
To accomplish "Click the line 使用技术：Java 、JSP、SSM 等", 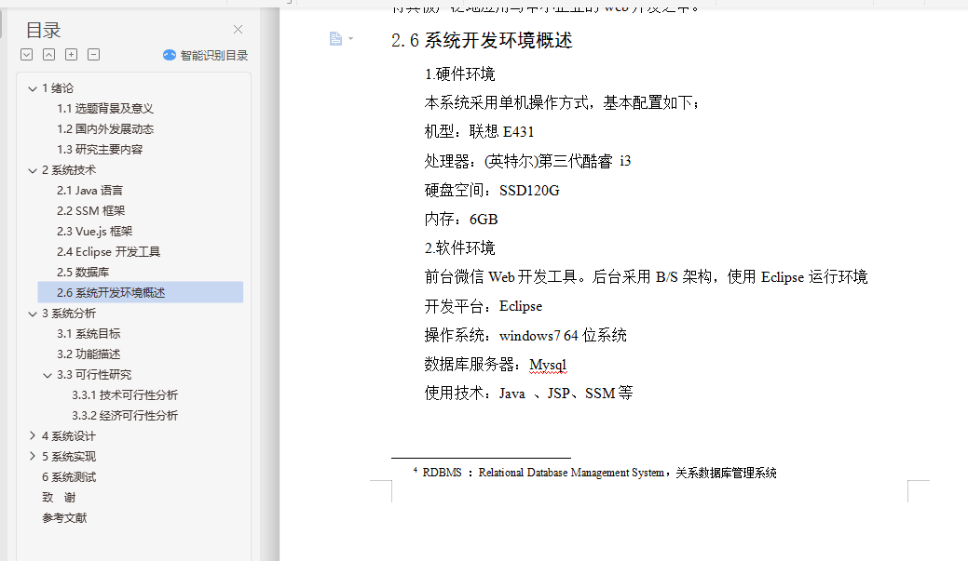I will (x=528, y=393).
